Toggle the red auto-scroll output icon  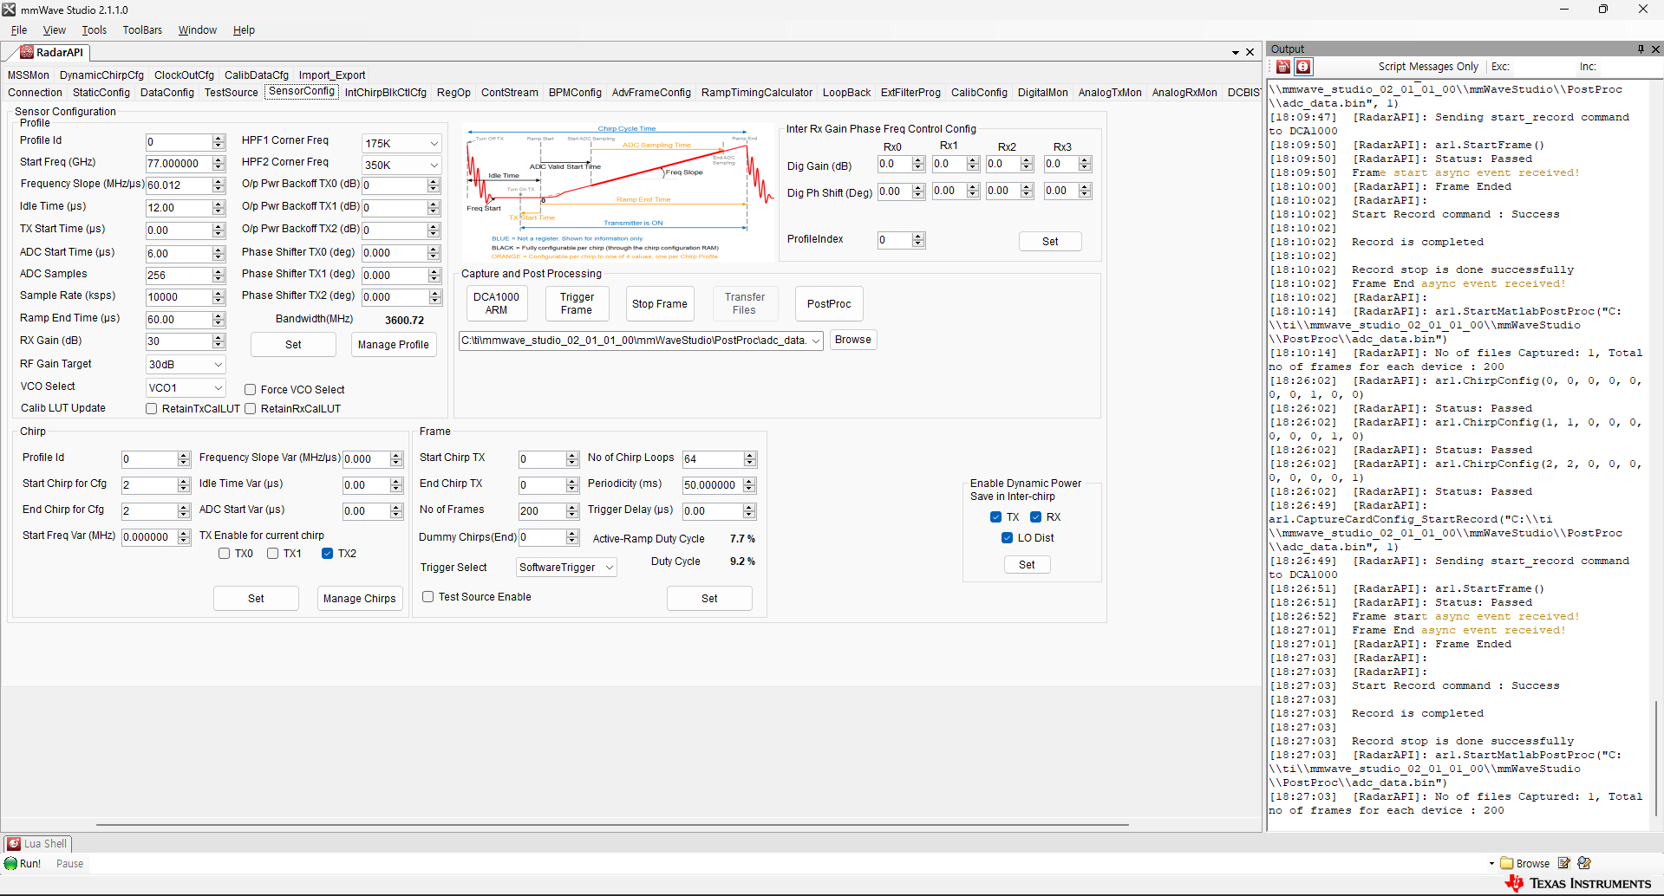click(1303, 67)
